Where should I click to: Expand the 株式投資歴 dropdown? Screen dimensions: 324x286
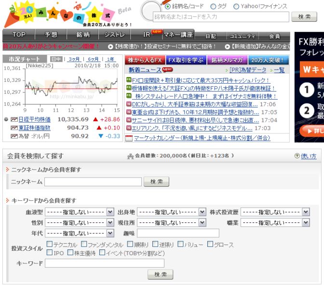click(x=275, y=212)
